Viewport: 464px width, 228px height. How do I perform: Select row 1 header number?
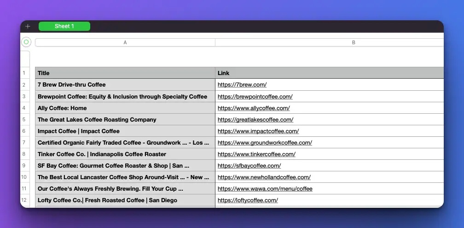[x=24, y=73]
